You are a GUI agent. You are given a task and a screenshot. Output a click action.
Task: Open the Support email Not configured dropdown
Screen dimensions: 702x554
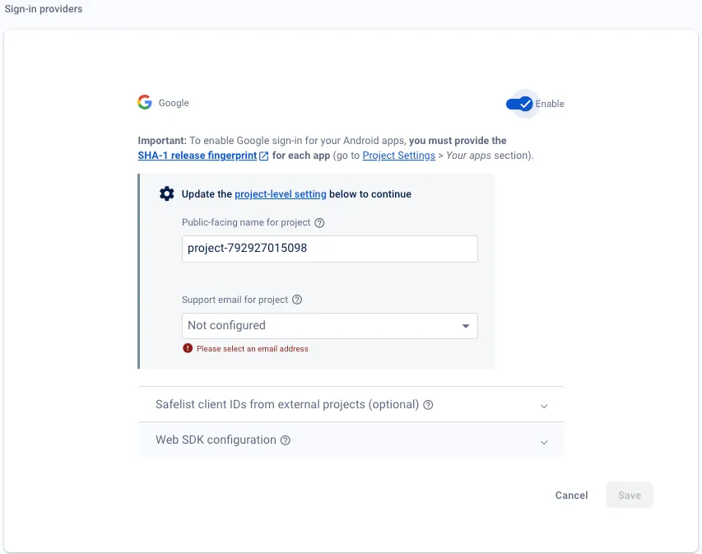click(329, 326)
